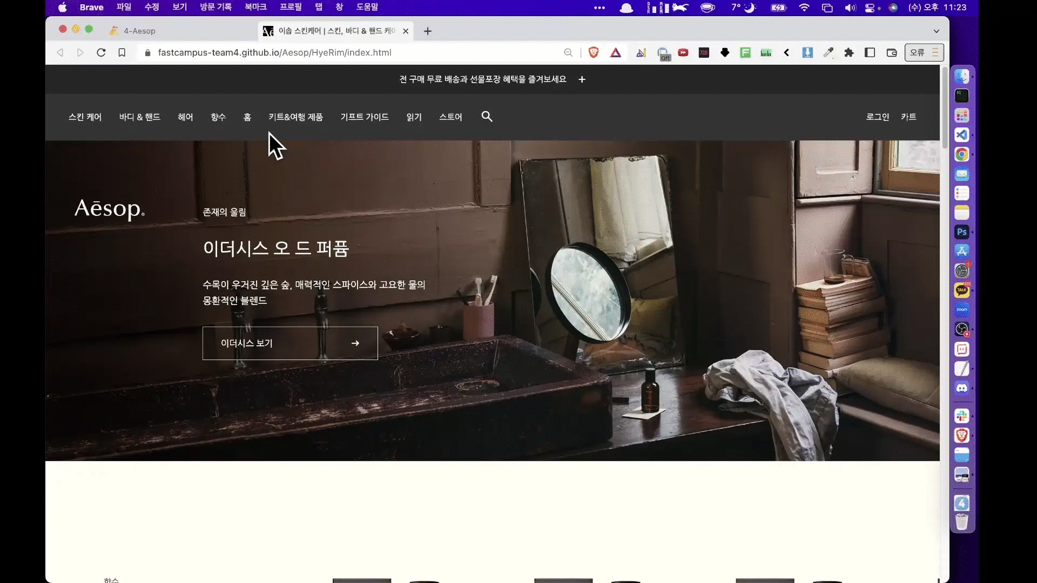The width and height of the screenshot is (1037, 583).
Task: Click the black down-arrow extension icon
Action: click(x=725, y=53)
